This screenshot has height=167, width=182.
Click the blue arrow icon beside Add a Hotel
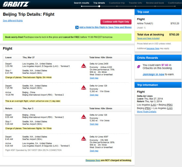coord(77,27)
